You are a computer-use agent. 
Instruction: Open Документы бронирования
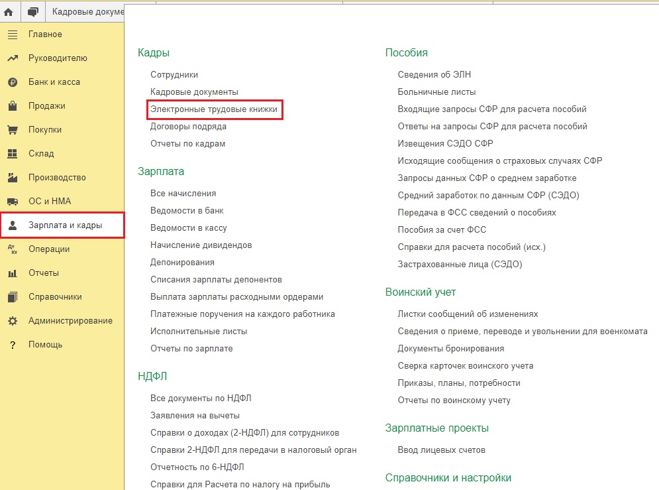[x=450, y=348]
